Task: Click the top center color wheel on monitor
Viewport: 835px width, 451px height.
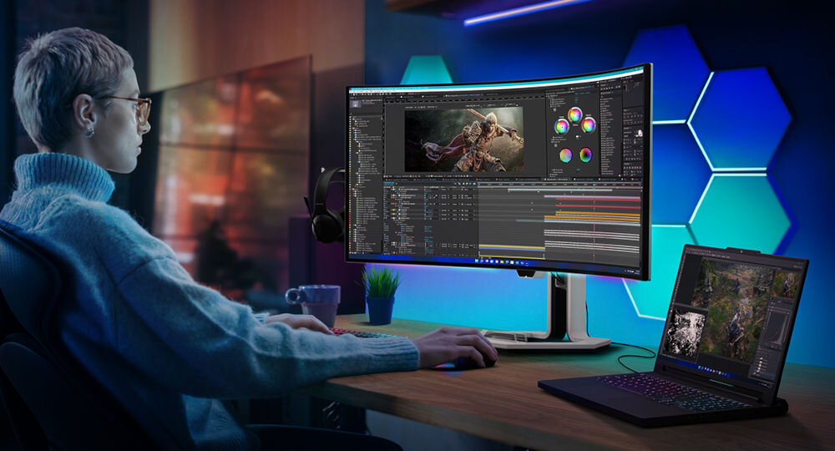Action: point(574,114)
